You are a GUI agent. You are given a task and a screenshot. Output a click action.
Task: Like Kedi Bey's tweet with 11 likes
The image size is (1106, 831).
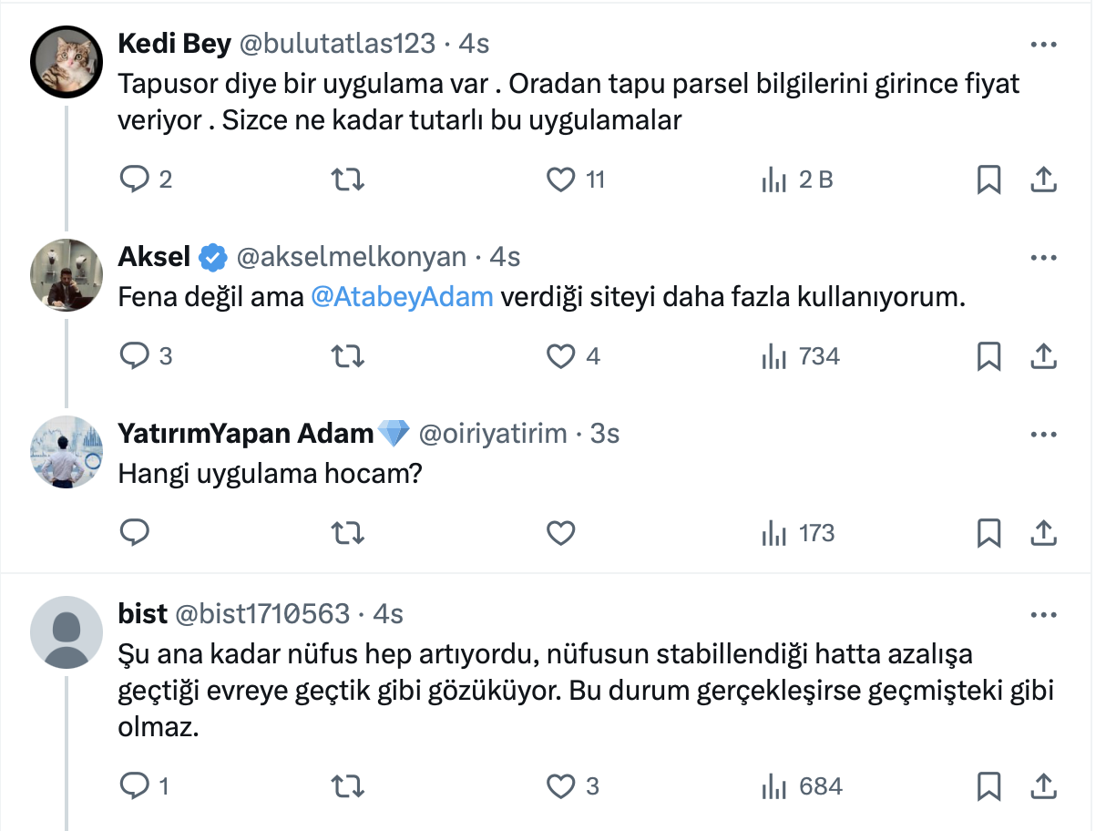coord(560,180)
